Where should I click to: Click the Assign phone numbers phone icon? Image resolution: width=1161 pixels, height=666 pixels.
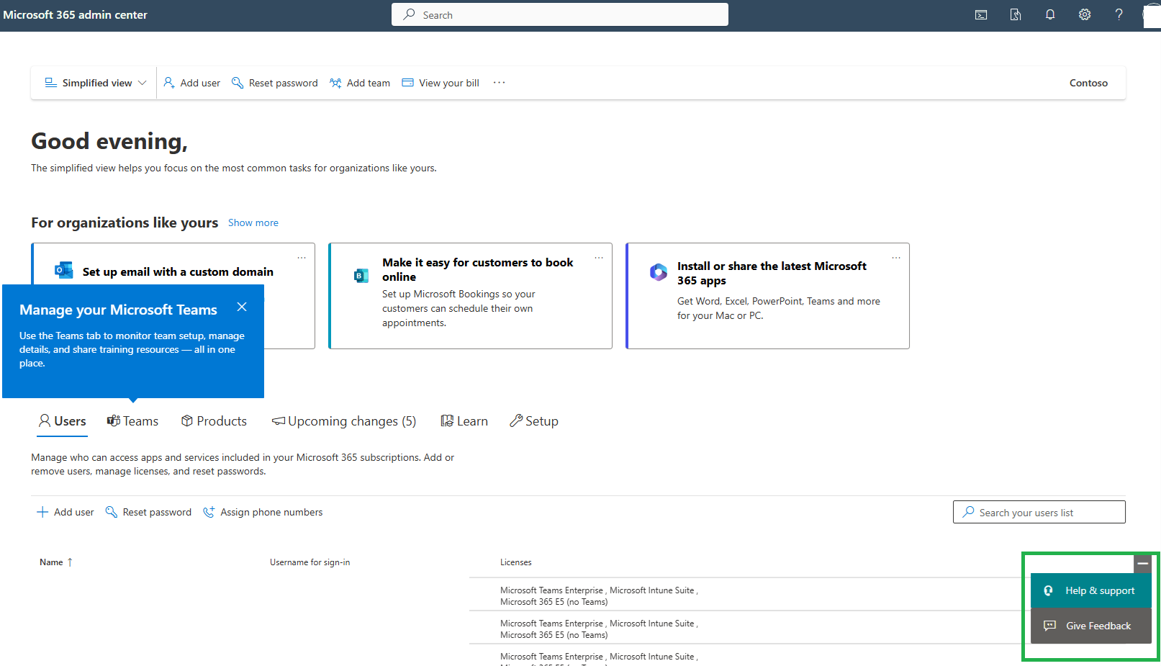point(209,512)
